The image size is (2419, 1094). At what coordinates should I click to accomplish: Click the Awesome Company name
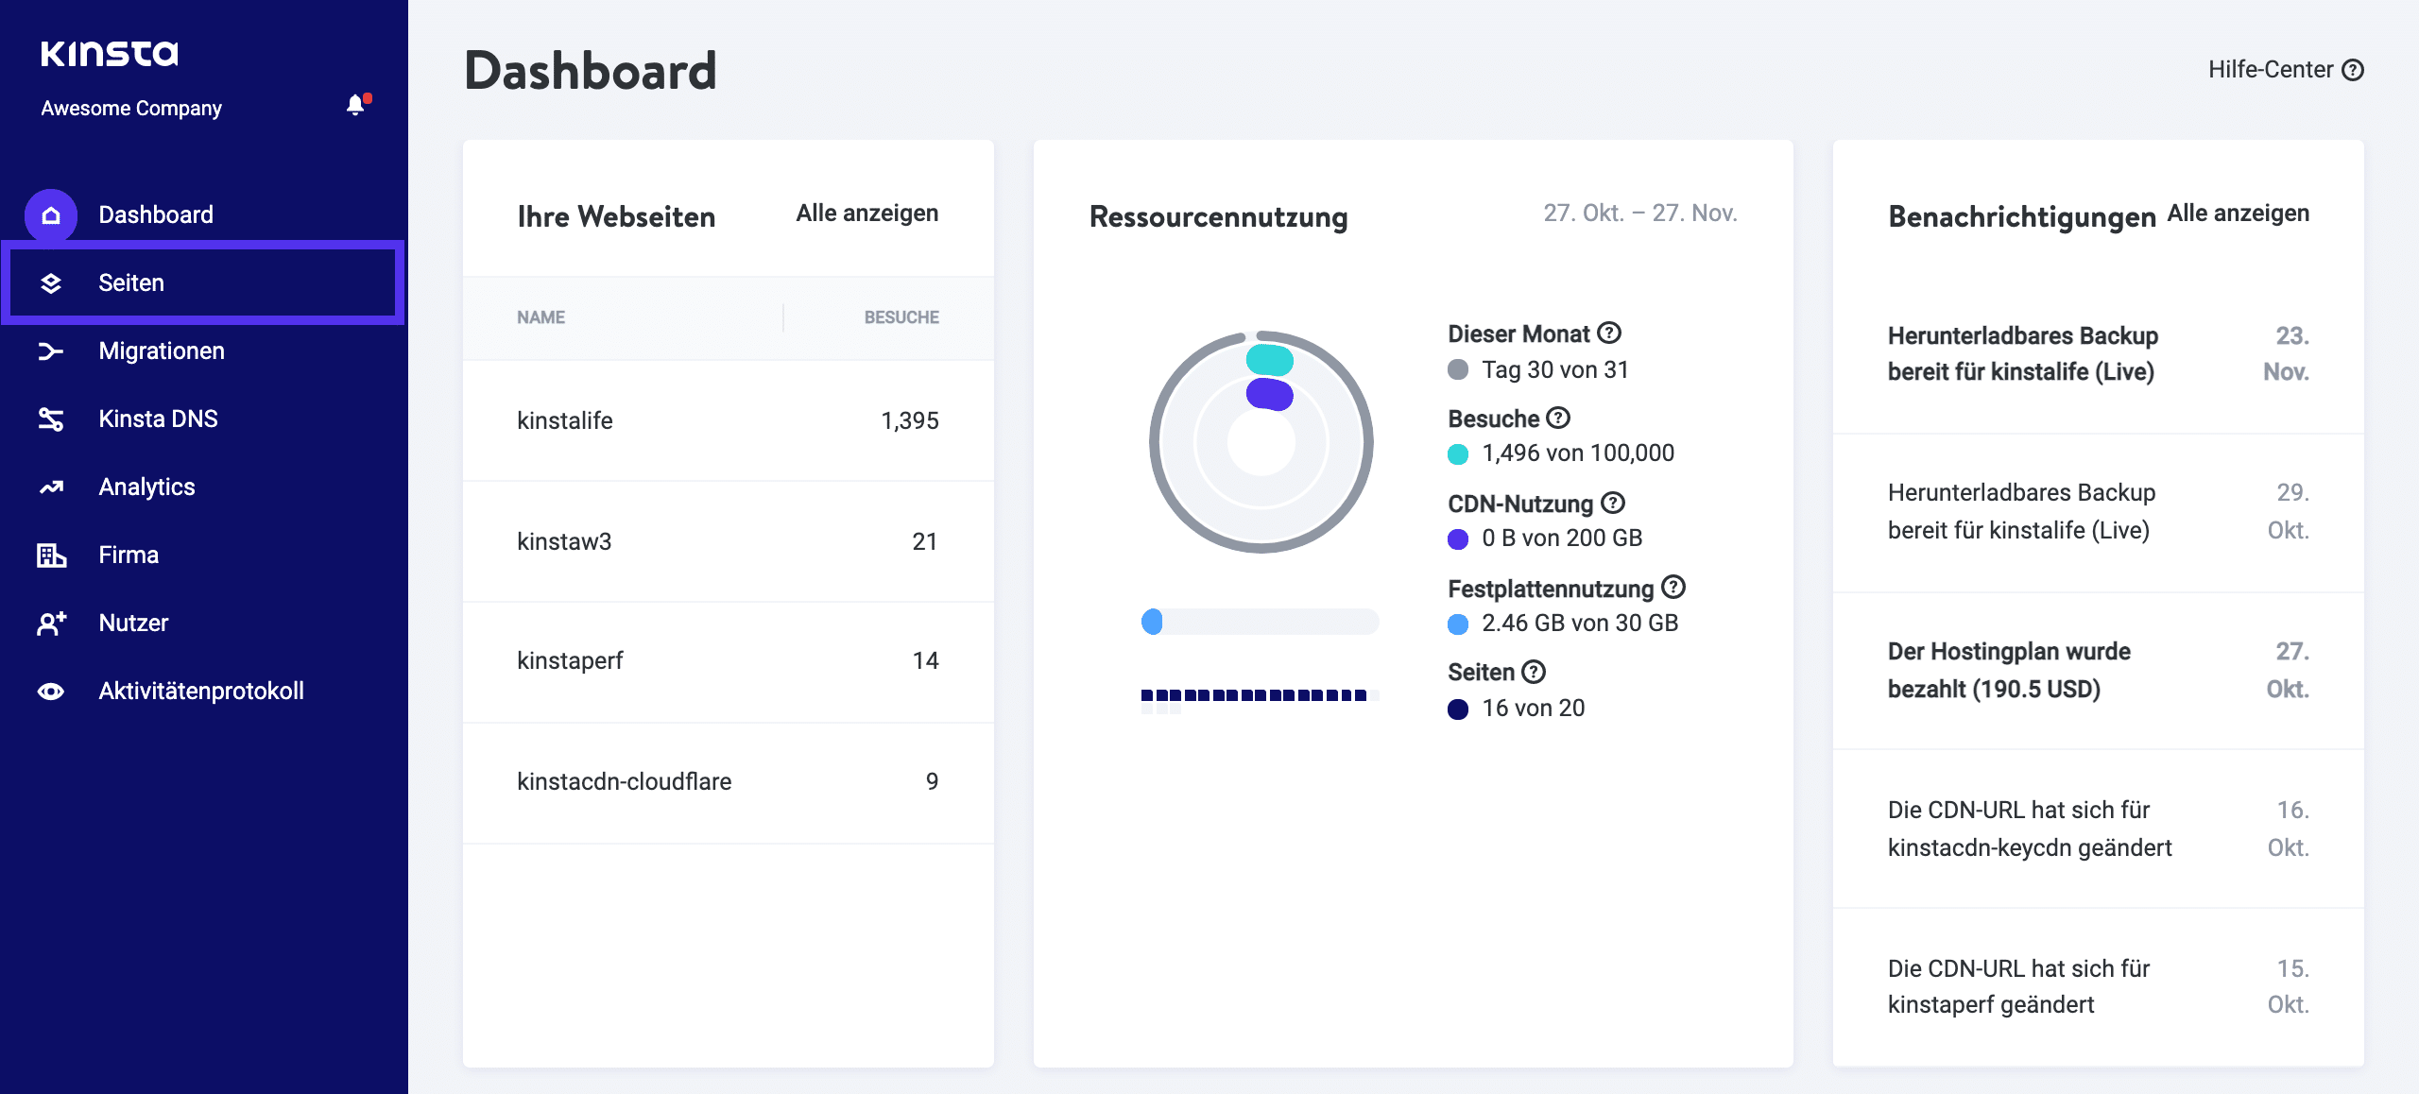click(131, 107)
